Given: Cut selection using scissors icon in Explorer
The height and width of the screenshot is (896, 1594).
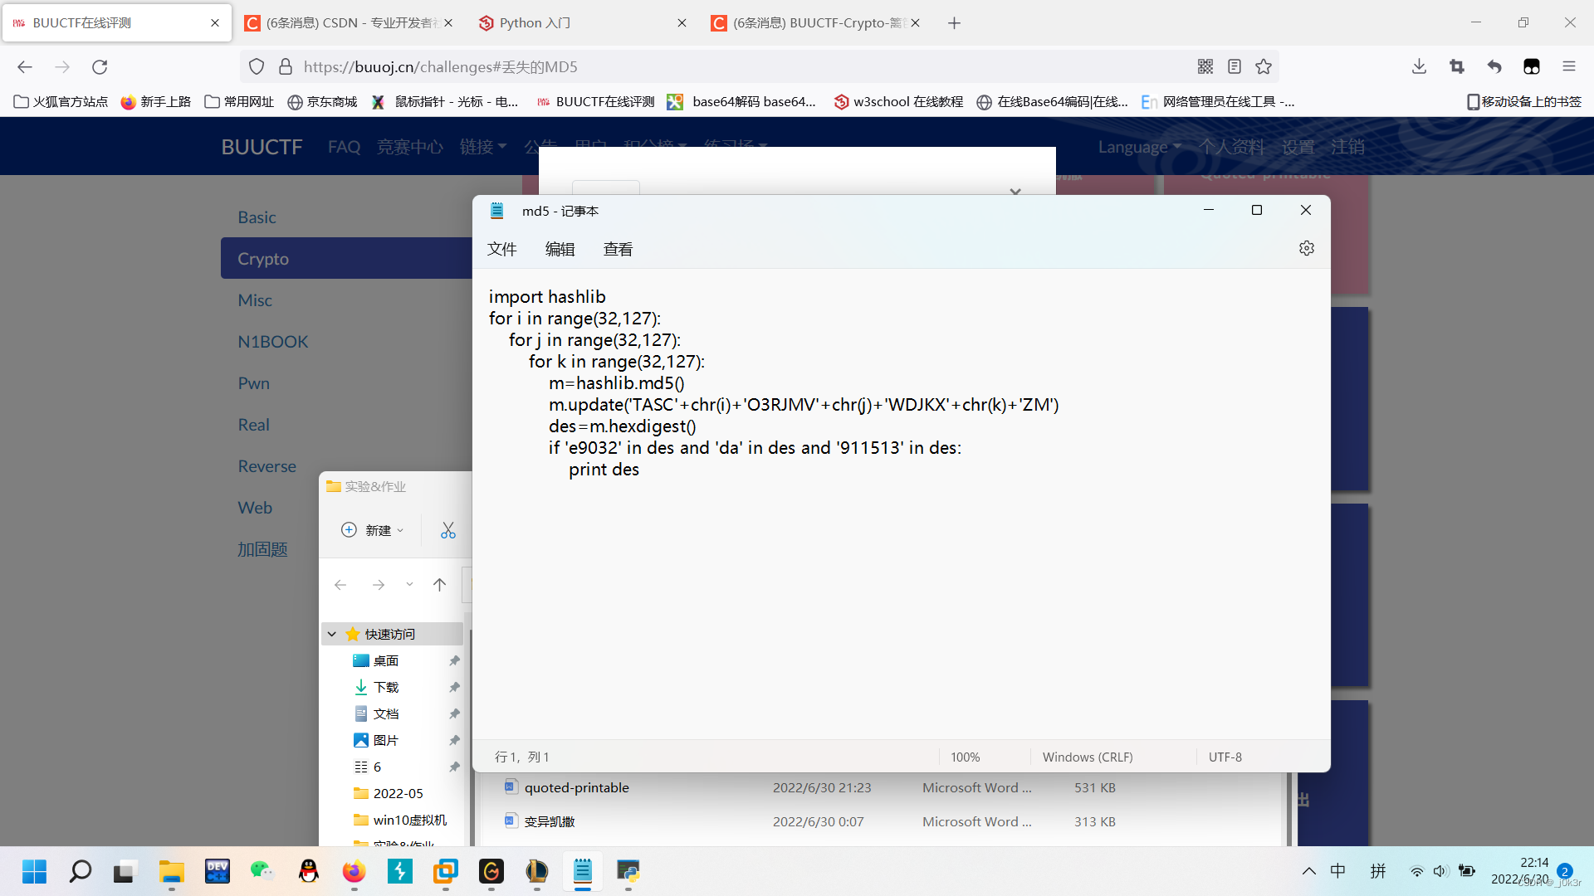Looking at the screenshot, I should coord(447,529).
